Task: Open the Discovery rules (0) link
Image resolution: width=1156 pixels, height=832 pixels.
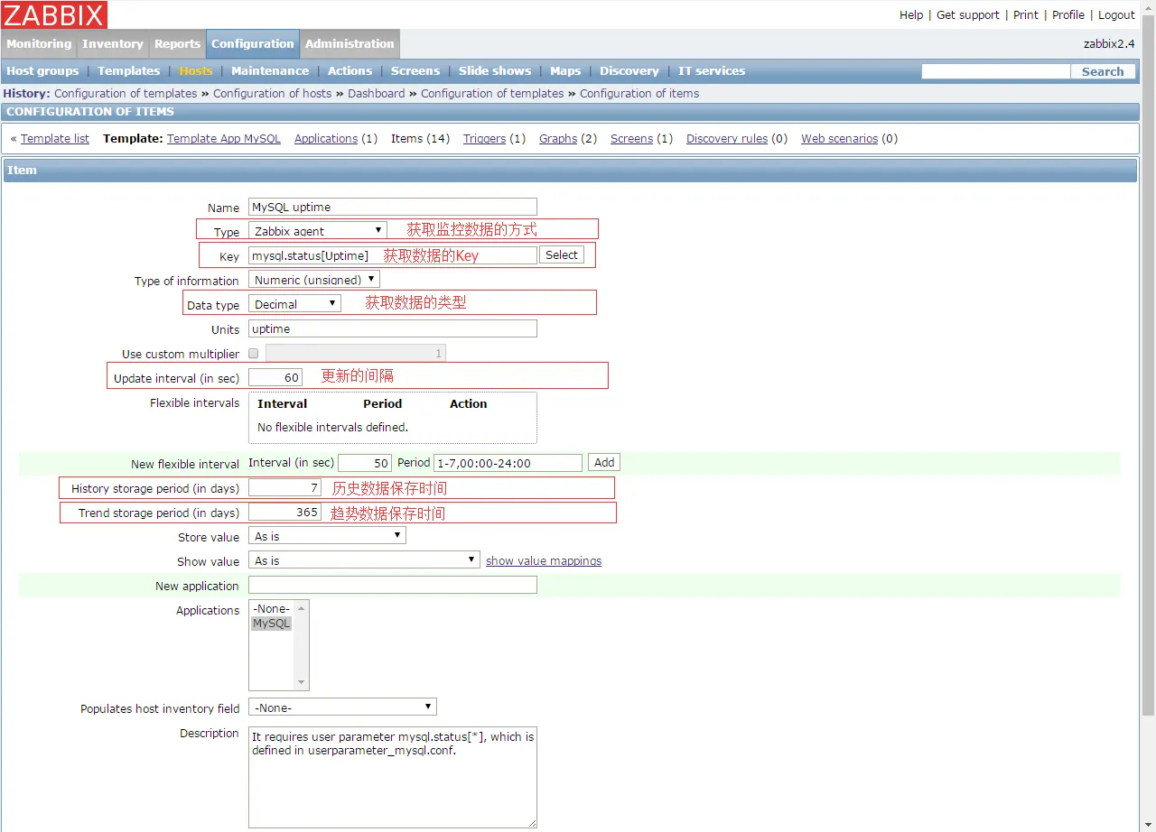Action: point(727,138)
